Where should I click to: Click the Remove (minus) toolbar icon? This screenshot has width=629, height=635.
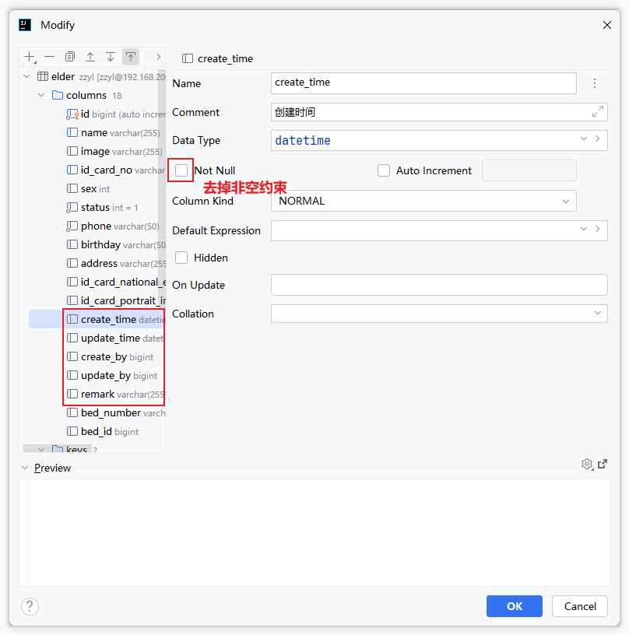pos(49,57)
